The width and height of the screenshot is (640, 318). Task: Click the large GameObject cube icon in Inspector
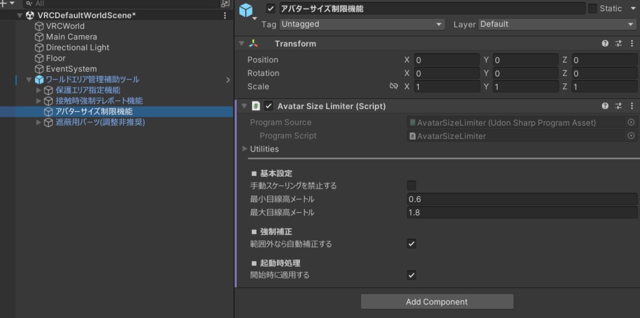(x=246, y=10)
